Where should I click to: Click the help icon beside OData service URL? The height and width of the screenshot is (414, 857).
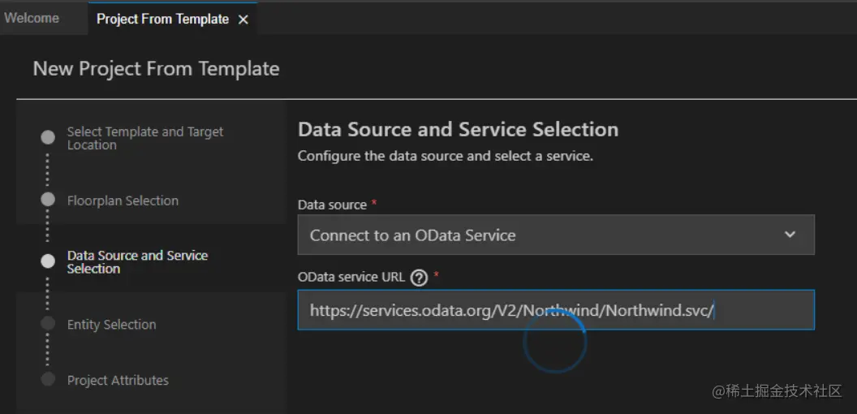click(x=419, y=278)
